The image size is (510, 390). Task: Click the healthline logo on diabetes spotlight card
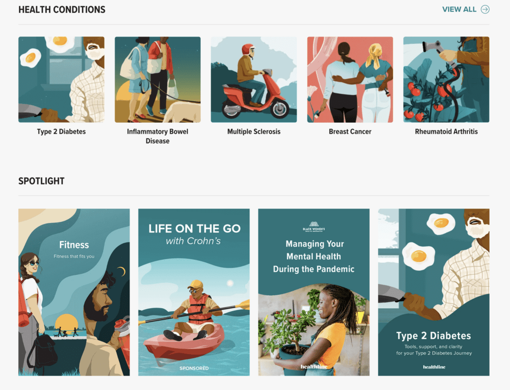coord(434,367)
